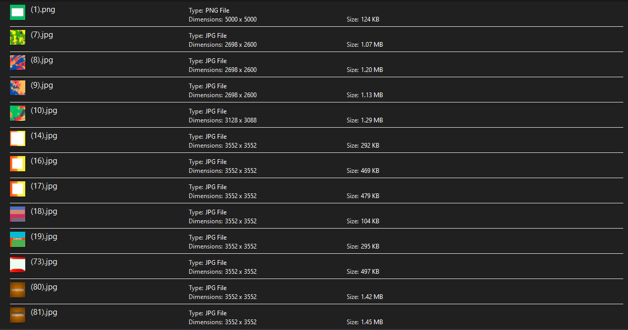The image size is (628, 330).
Task: Click the (8).jpg file thumbnail icon
Action: (17, 63)
